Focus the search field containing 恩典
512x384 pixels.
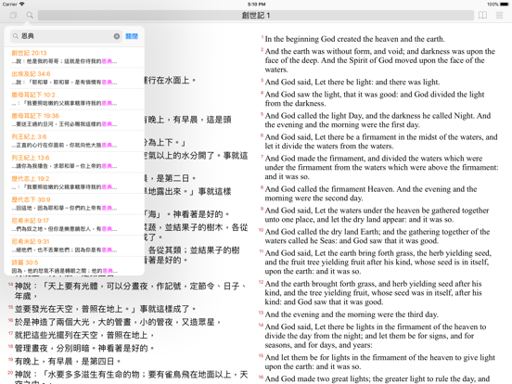(66, 36)
